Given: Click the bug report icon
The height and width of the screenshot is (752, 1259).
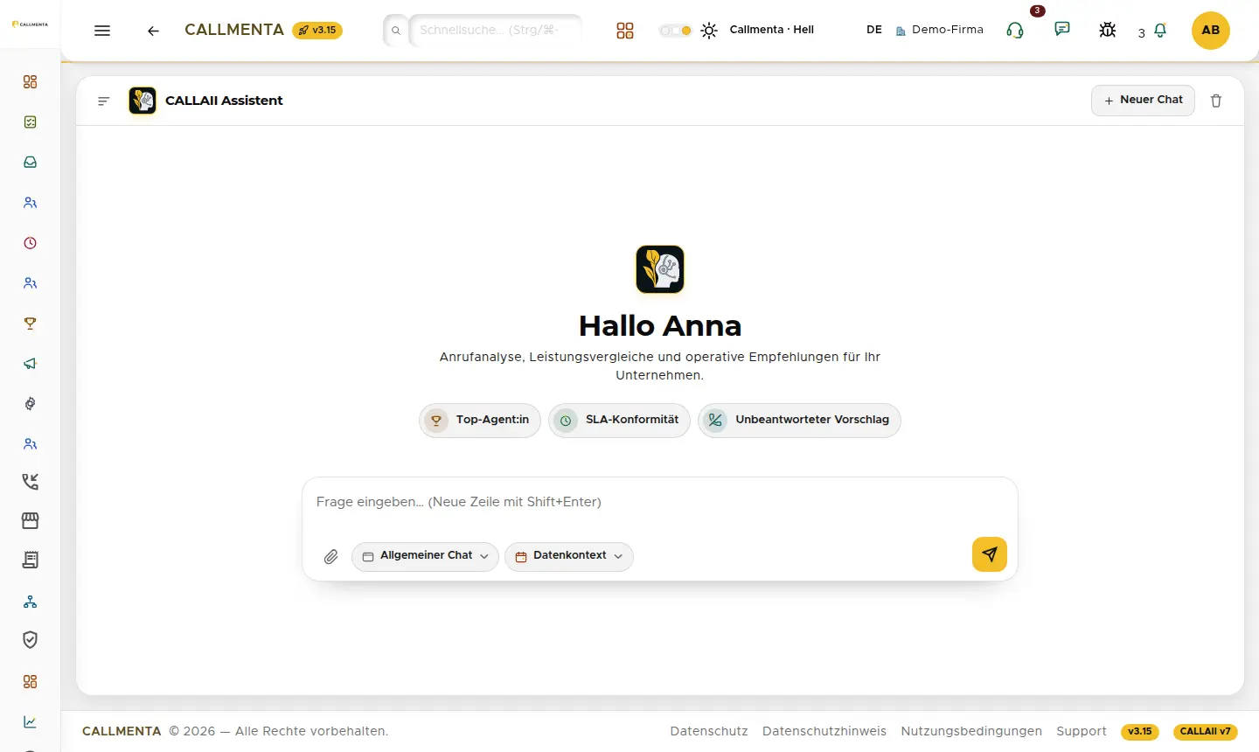Looking at the screenshot, I should [1108, 30].
